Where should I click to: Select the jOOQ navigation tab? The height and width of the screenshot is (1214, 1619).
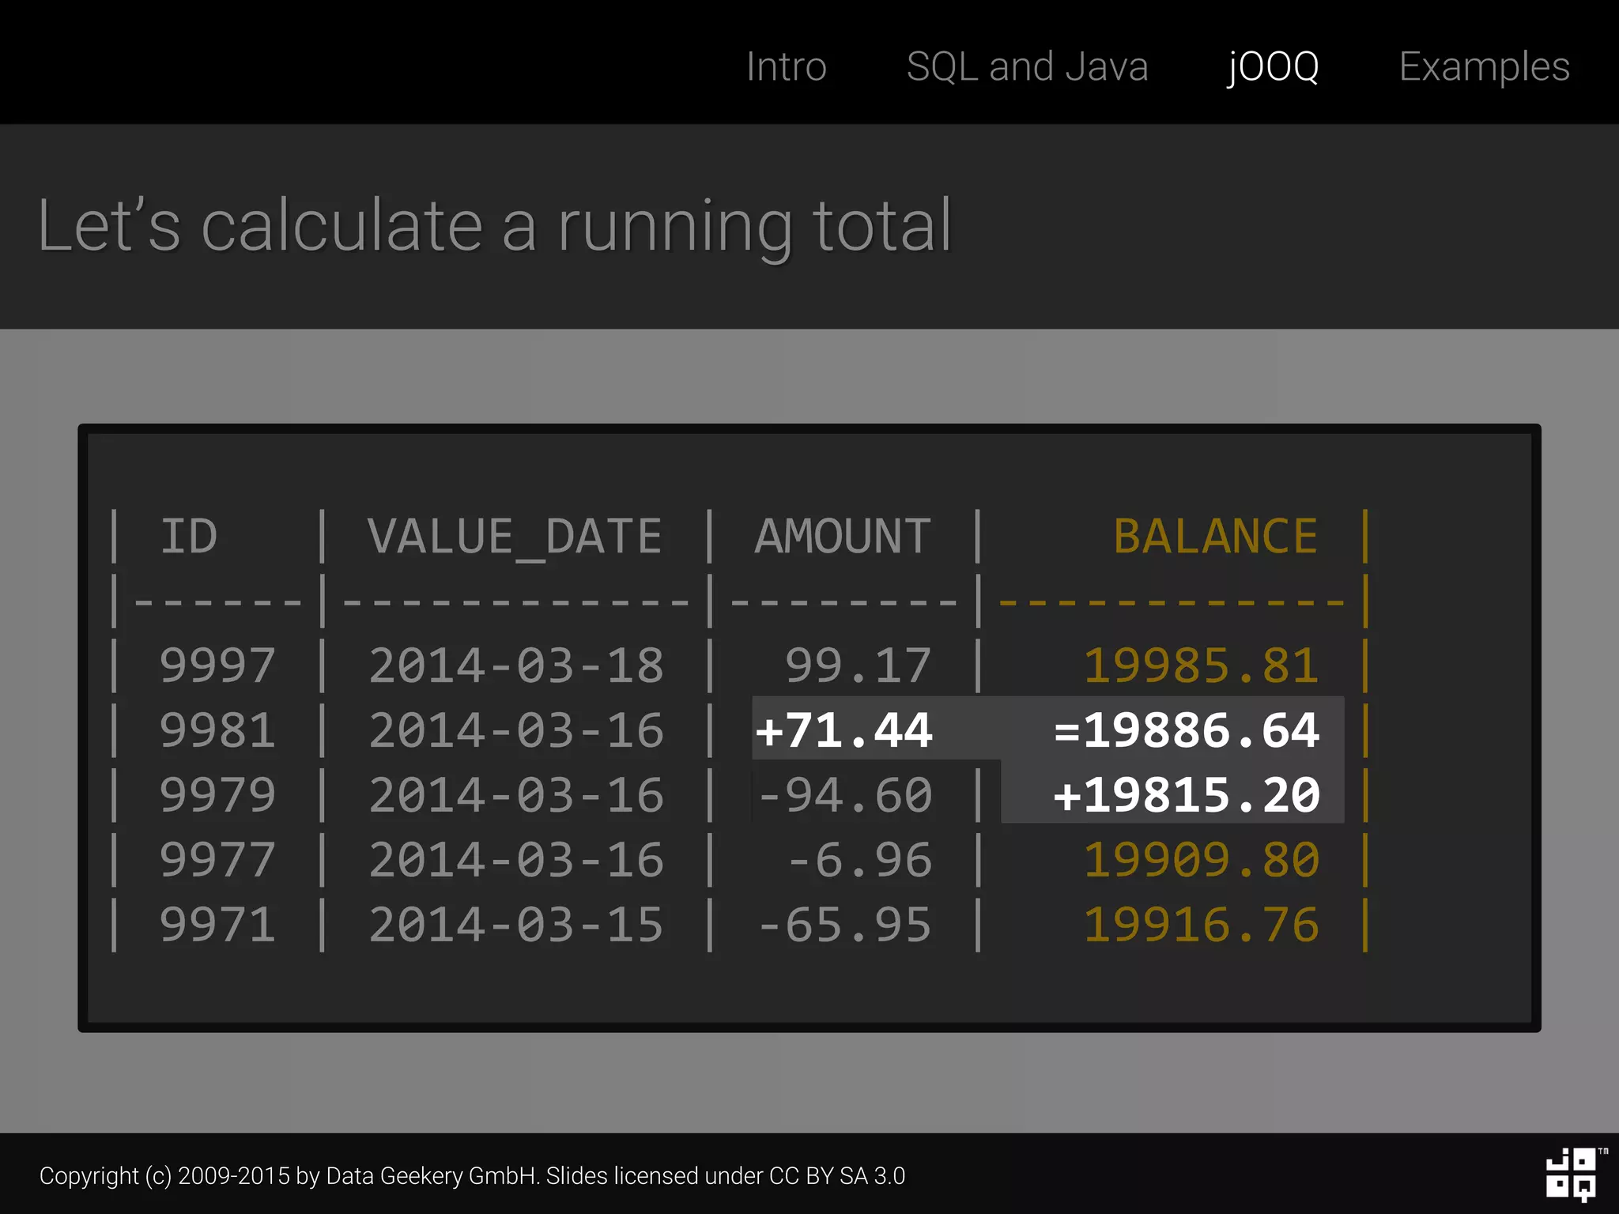click(x=1273, y=66)
